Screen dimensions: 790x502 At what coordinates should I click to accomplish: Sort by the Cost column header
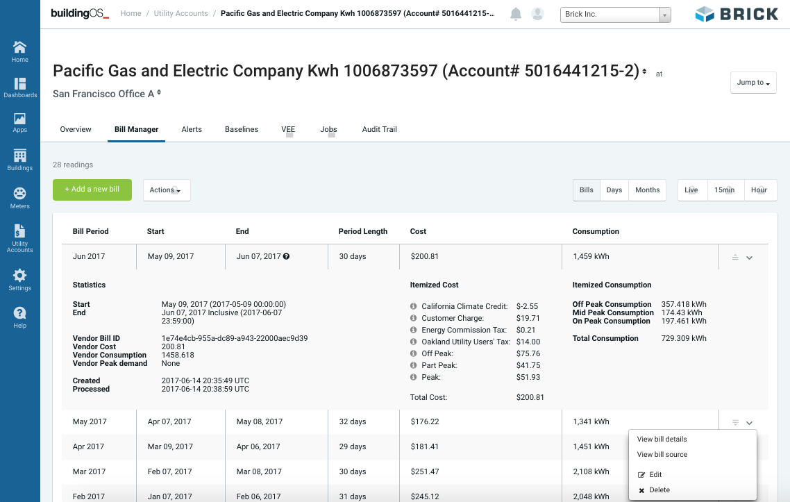pos(418,231)
